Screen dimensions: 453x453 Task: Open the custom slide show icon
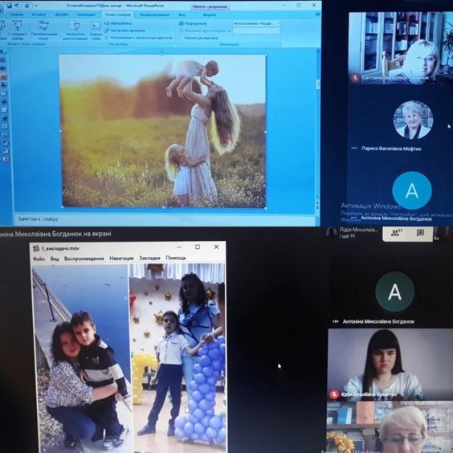[44, 26]
